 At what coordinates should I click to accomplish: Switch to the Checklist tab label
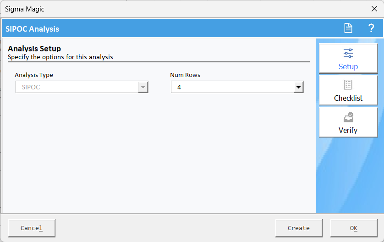(348, 98)
